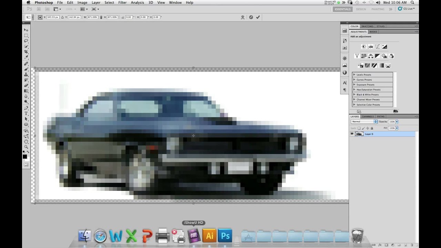
Task: Click the Layer 0 thumbnail
Action: tap(359, 134)
